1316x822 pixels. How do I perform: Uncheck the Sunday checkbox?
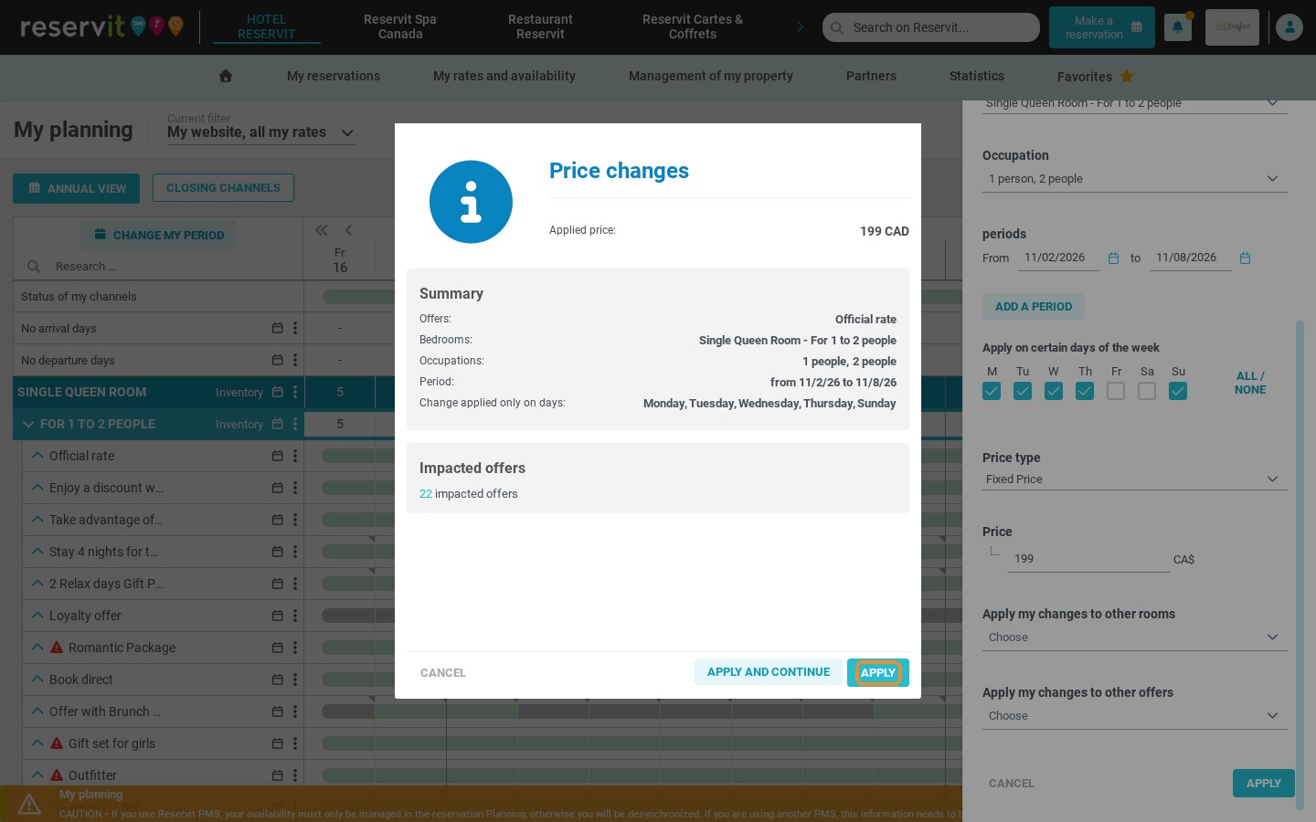pos(1178,391)
